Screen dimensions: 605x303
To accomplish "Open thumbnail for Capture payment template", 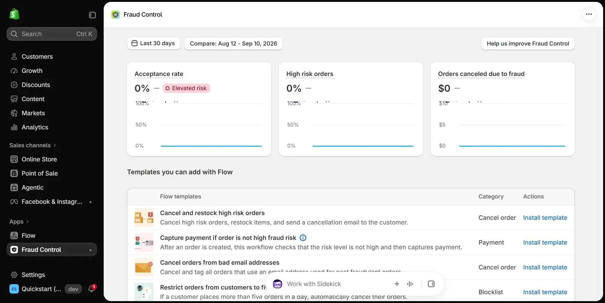I will 144,243.
